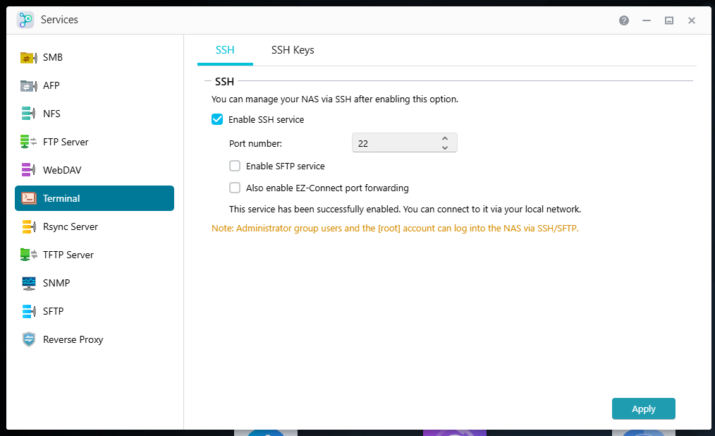Click the AFP service icon
The width and height of the screenshot is (715, 436).
29,86
